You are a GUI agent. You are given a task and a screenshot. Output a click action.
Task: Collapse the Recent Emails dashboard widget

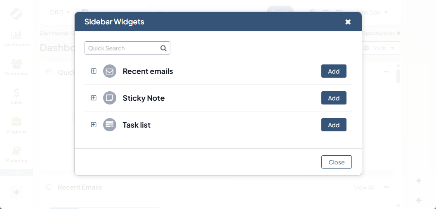point(49,188)
